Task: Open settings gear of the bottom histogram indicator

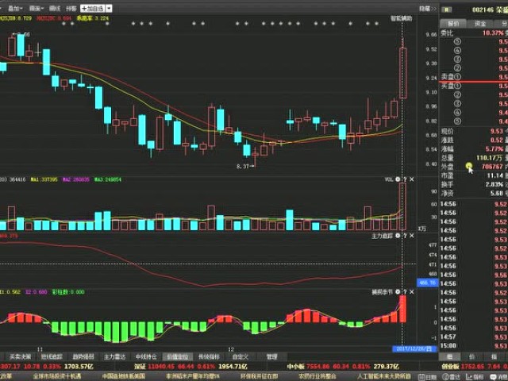Action: [x=398, y=292]
